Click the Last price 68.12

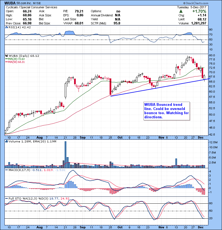click(x=202, y=19)
